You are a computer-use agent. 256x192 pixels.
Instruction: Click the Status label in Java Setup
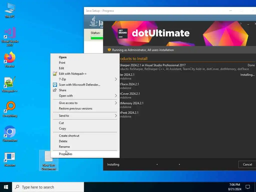pos(95,33)
